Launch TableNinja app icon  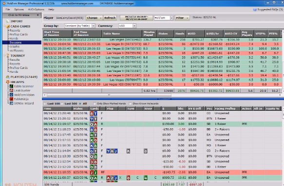click(11, 99)
